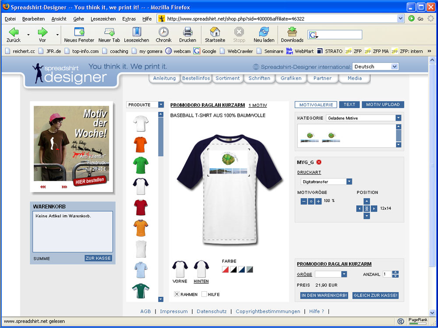Switch to the Grafiken tab
The image size is (438, 328).
[x=291, y=78]
